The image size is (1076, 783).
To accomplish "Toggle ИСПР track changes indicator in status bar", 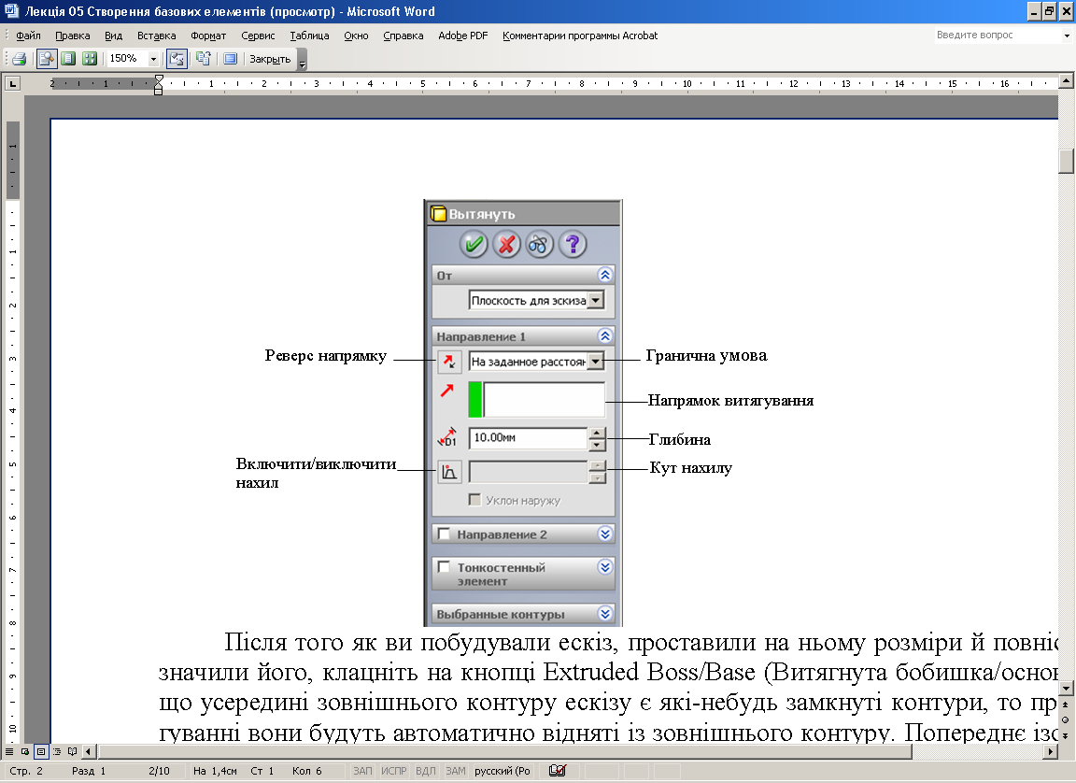I will coord(393,771).
